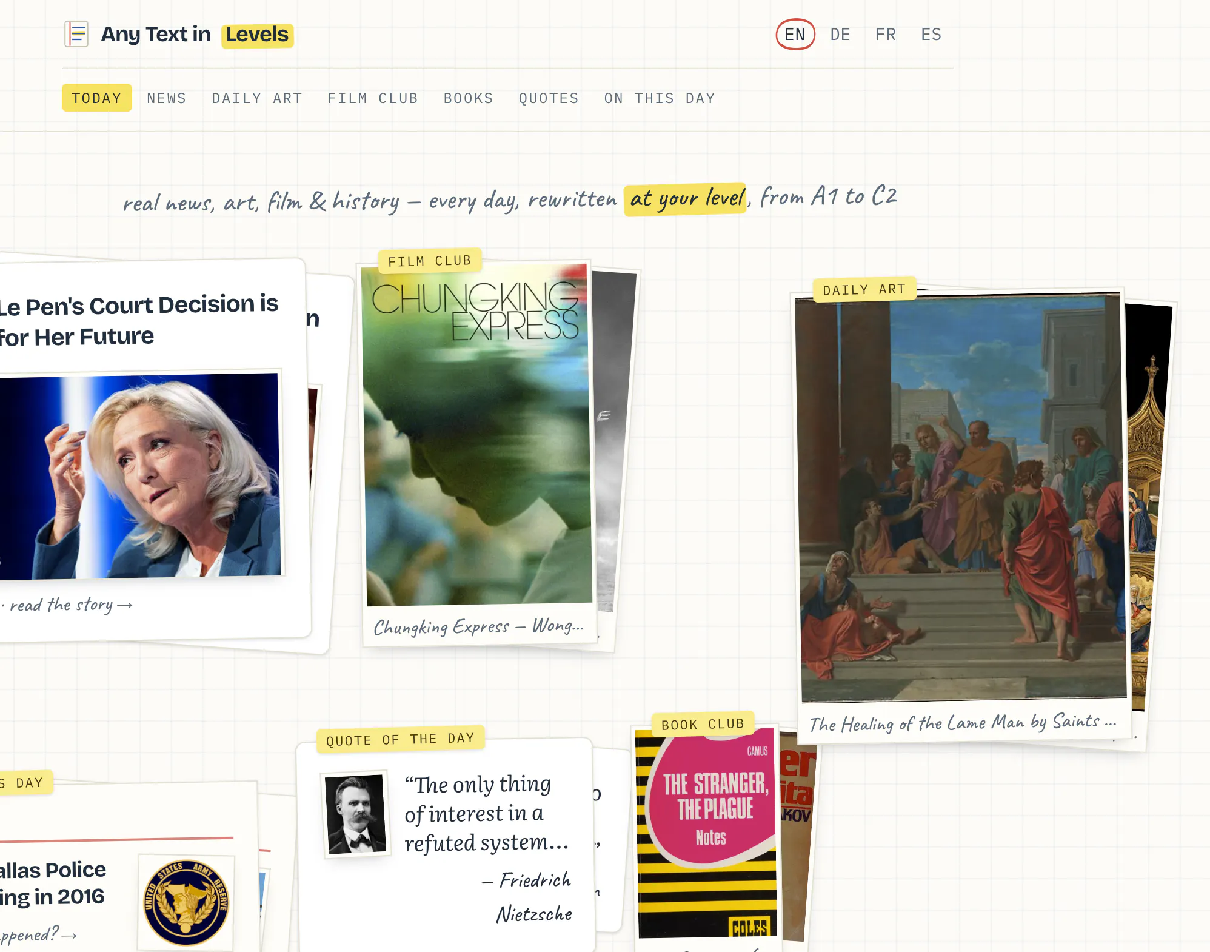Click the Le Pen news photo
The height and width of the screenshot is (952, 1210).
click(x=141, y=476)
